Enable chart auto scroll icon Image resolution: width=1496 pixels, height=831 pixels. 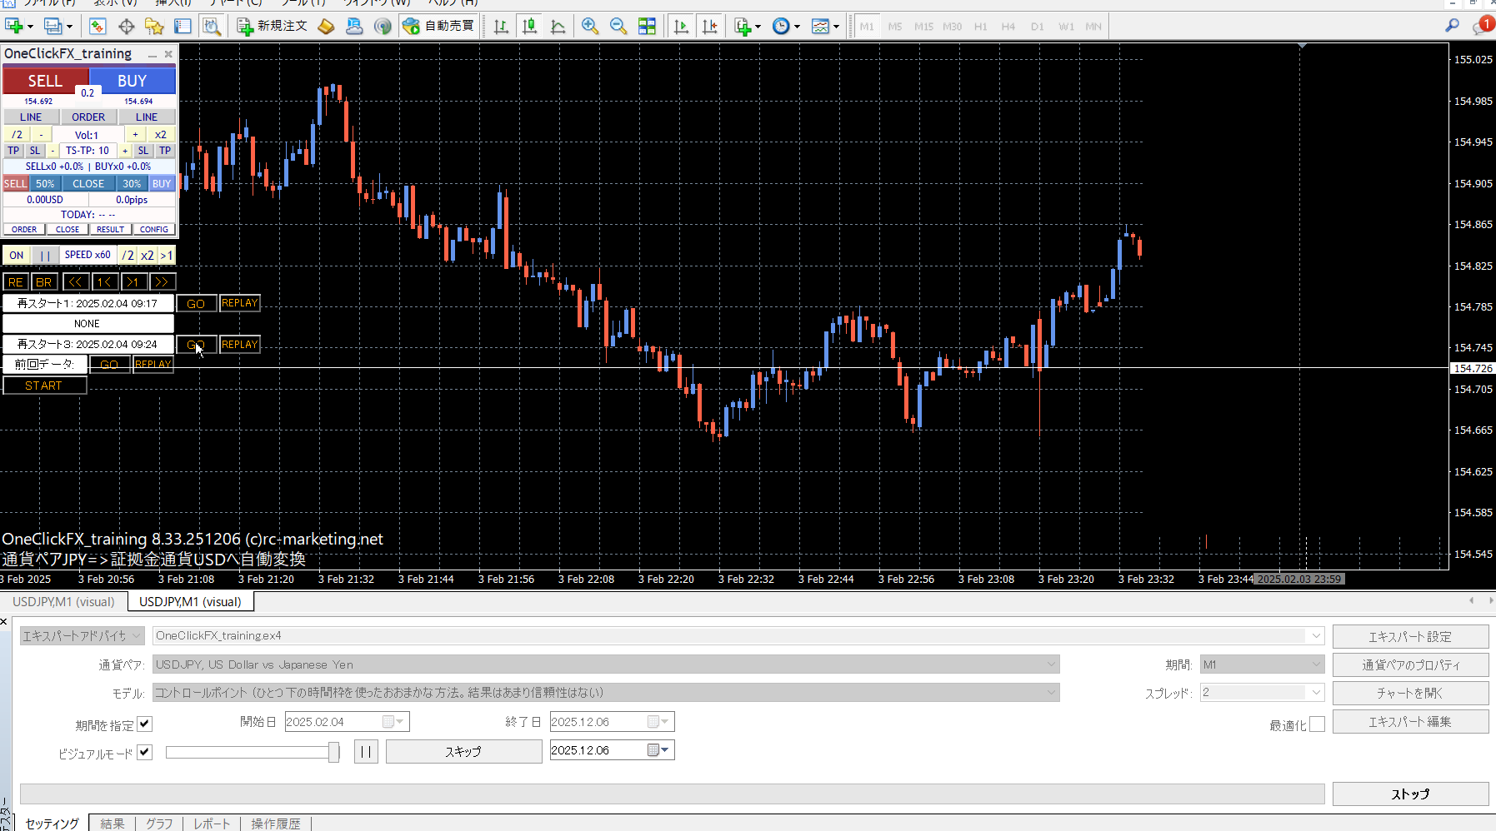click(x=681, y=26)
